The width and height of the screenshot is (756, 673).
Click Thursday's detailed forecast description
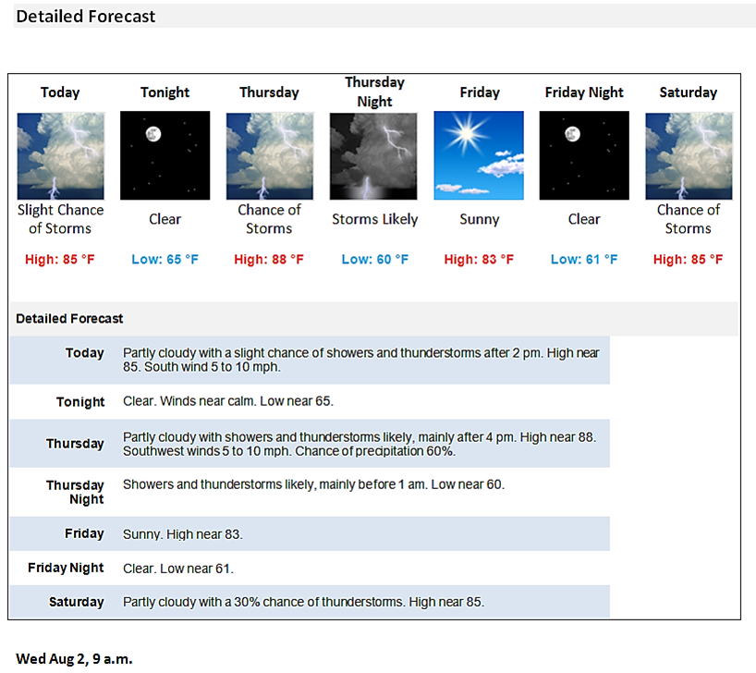point(360,444)
